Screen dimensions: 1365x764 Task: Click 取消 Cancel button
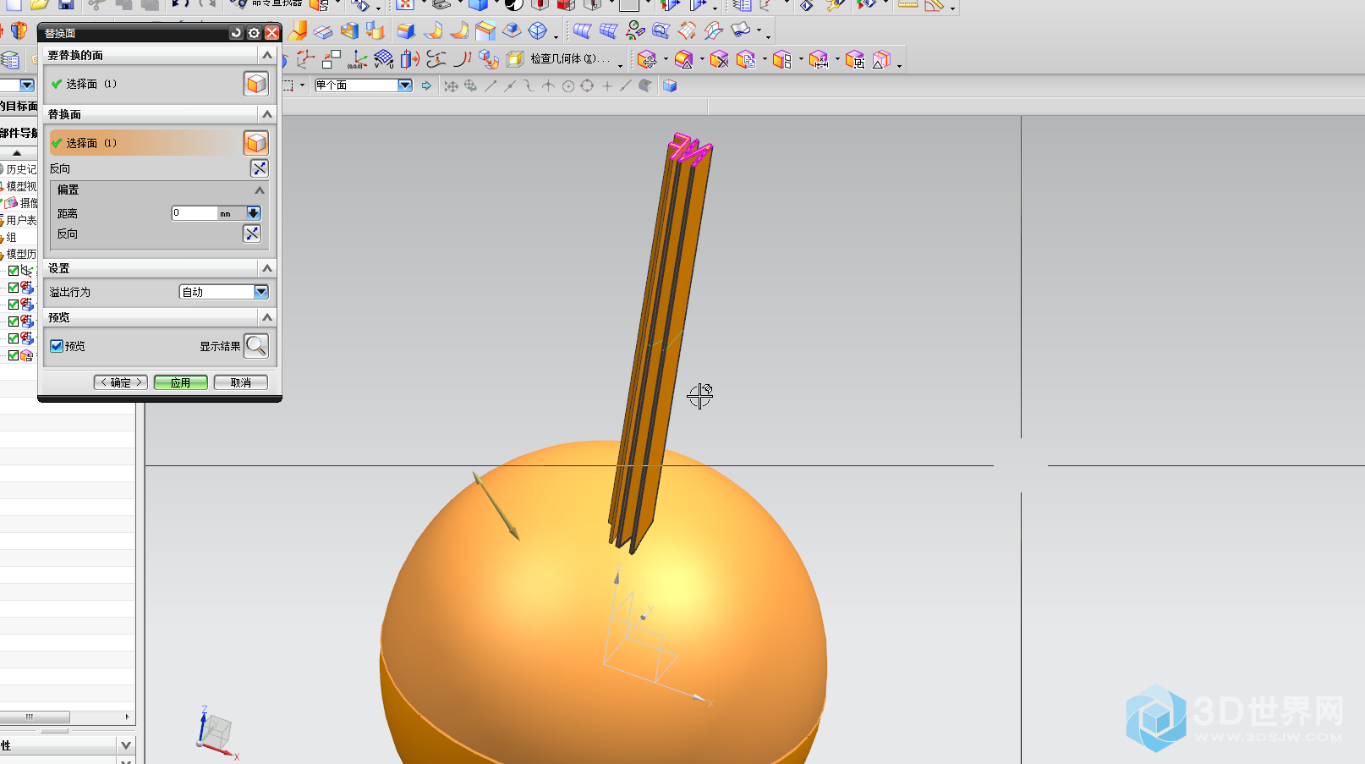coord(241,382)
